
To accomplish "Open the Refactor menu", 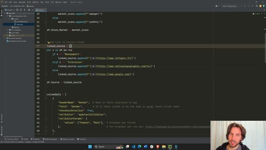I will tap(36, 2).
